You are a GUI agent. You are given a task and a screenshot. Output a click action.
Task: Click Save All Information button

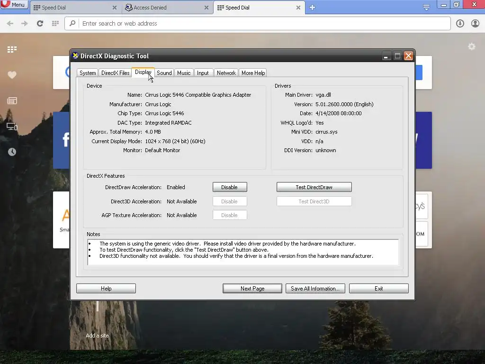[x=315, y=289]
